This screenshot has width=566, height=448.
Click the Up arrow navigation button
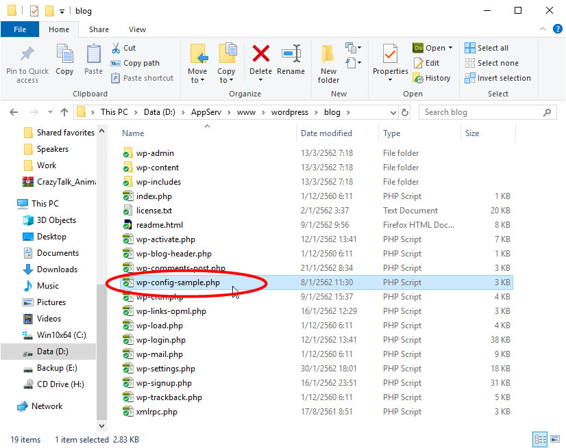coord(64,112)
